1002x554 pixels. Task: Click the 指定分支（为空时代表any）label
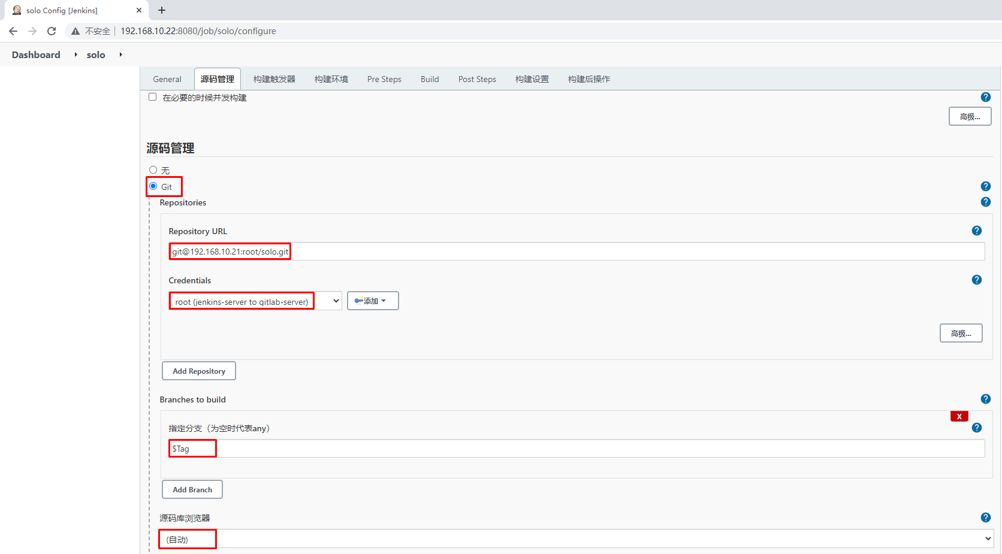[219, 428]
